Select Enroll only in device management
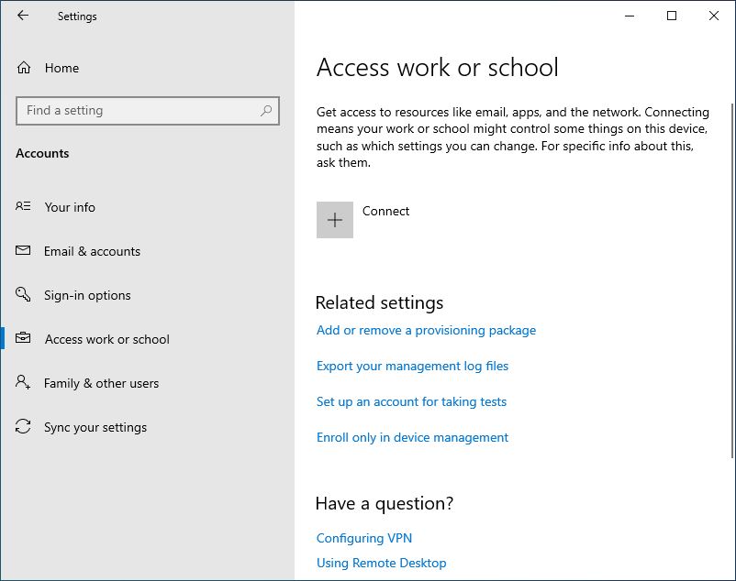 coord(412,437)
